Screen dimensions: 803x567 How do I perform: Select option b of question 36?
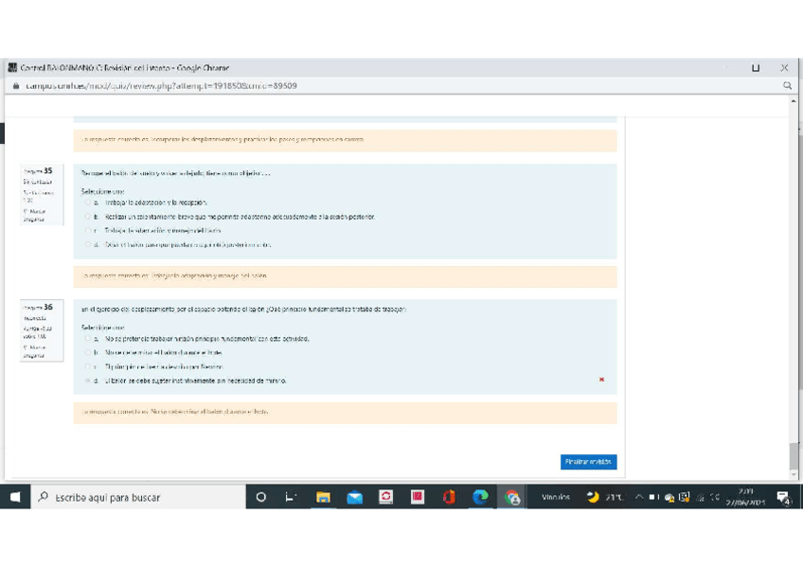[88, 352]
